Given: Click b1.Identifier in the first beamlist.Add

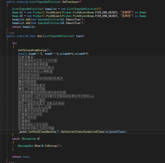Looking at the screenshot, I should point(71,20).
